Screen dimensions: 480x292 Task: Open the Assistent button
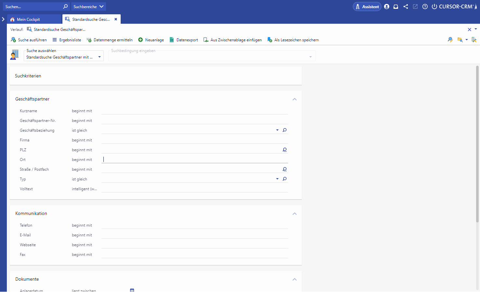click(x=367, y=7)
